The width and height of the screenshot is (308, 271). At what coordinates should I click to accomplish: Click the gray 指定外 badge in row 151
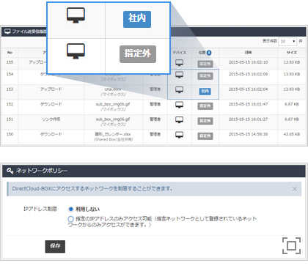[x=205, y=121]
